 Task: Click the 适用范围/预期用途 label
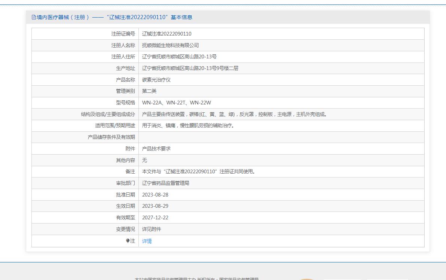[115, 125]
